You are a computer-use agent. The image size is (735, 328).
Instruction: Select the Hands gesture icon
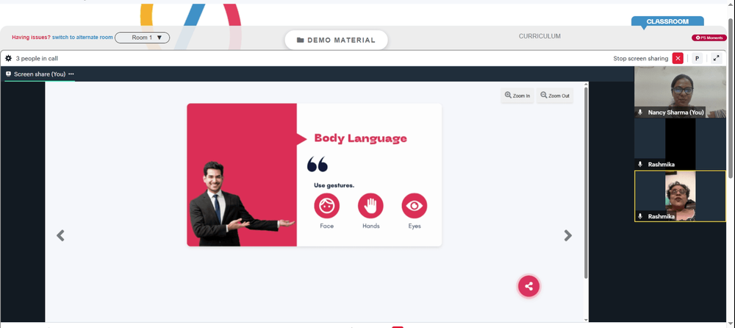[370, 206]
